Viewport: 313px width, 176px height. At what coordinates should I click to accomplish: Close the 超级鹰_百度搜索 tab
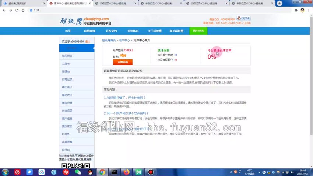(44, 3)
